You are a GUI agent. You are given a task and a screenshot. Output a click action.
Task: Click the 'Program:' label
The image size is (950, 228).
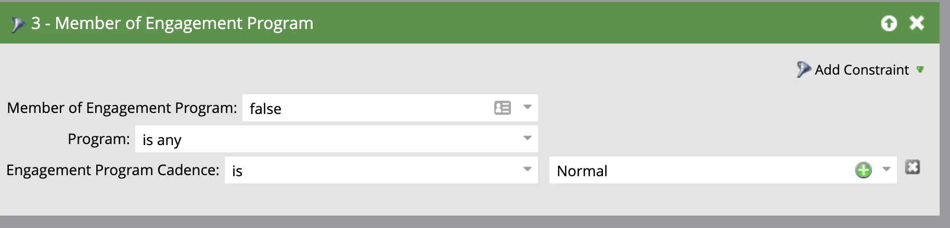click(99, 139)
